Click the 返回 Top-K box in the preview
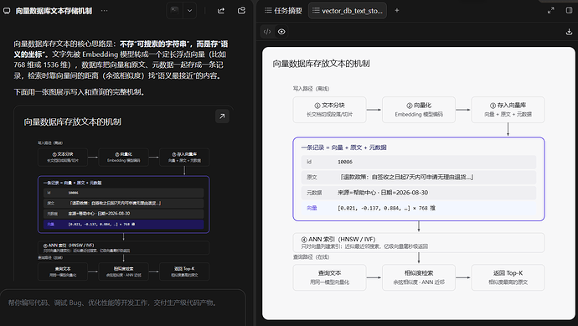Screen dimensions: 578x326 [508, 277]
